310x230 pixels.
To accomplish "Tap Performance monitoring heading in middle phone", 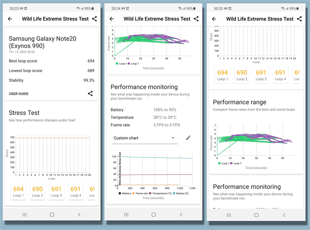I will [144, 87].
